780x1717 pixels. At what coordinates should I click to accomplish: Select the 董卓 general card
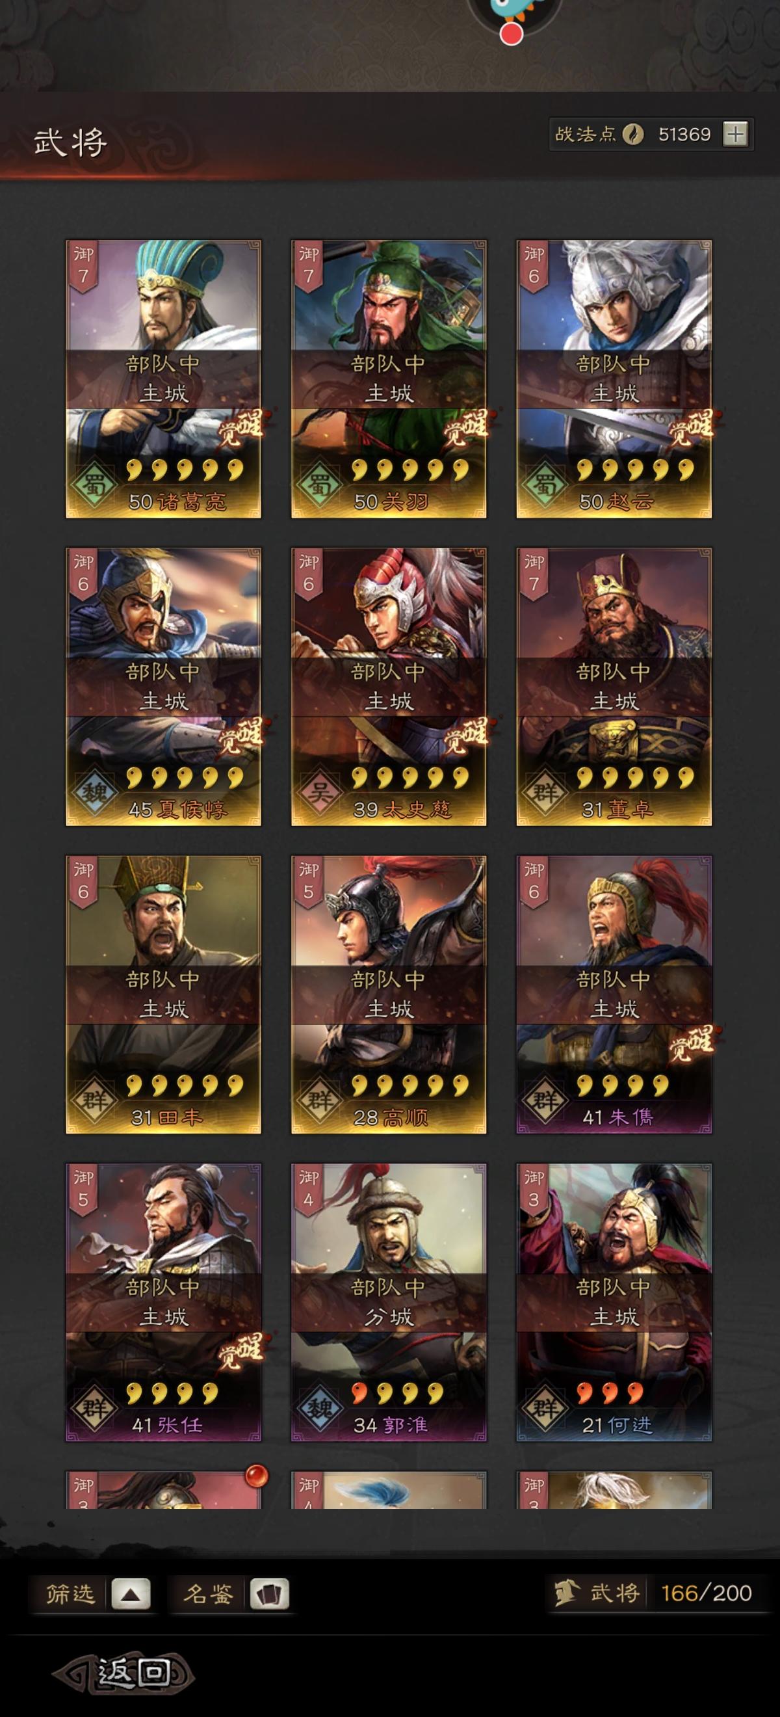[x=614, y=687]
